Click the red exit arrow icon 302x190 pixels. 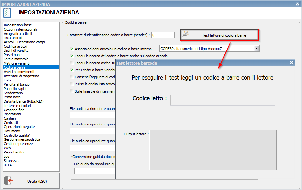[10, 181]
